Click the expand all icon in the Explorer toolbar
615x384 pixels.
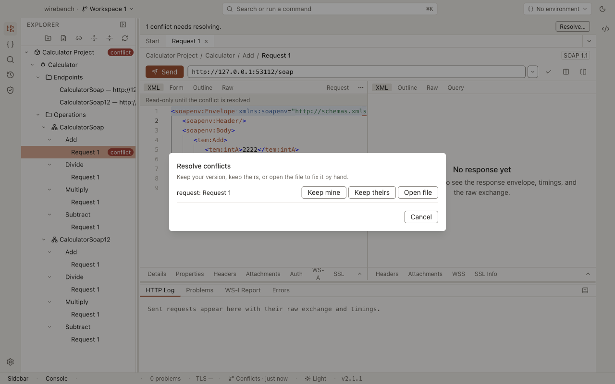94,38
